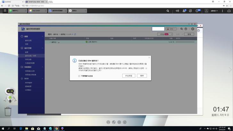233x131 pixels.
Task: Open the QTS desktop search
Action: pos(168,11)
